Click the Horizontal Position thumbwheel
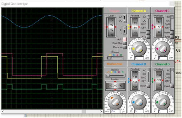This screenshot has width=182, height=118. pyautogui.click(x=115, y=86)
